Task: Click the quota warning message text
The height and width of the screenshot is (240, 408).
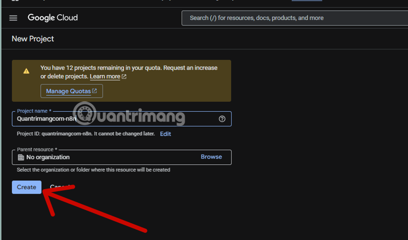Action: coord(129,72)
